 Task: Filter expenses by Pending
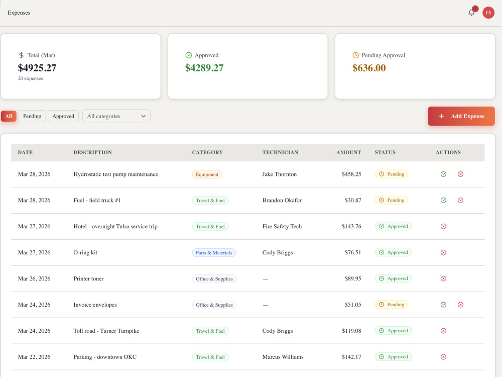click(x=32, y=116)
